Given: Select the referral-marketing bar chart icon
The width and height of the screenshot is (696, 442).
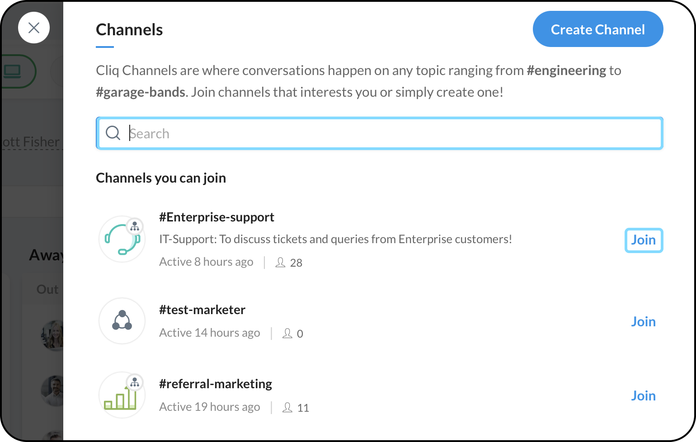Looking at the screenshot, I should 121,398.
